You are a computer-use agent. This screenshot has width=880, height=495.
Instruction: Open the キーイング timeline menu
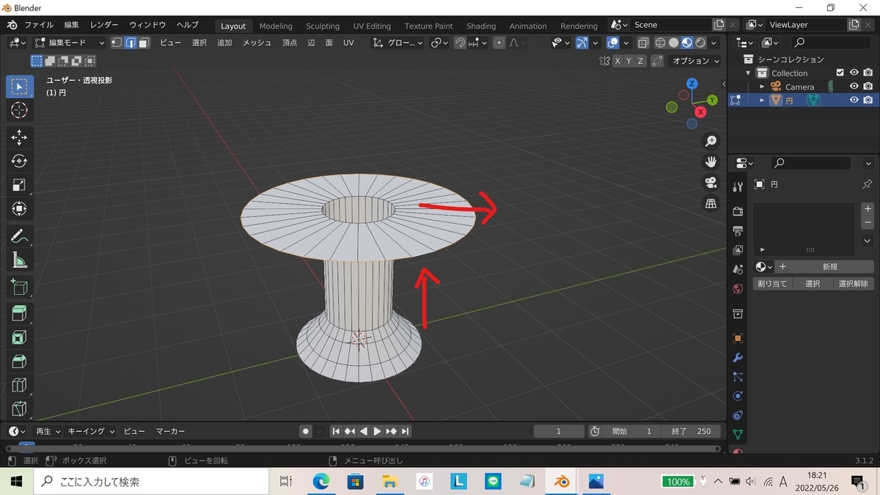pos(91,431)
